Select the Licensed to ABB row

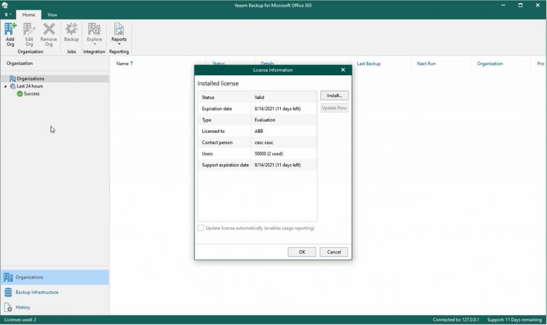coord(257,131)
